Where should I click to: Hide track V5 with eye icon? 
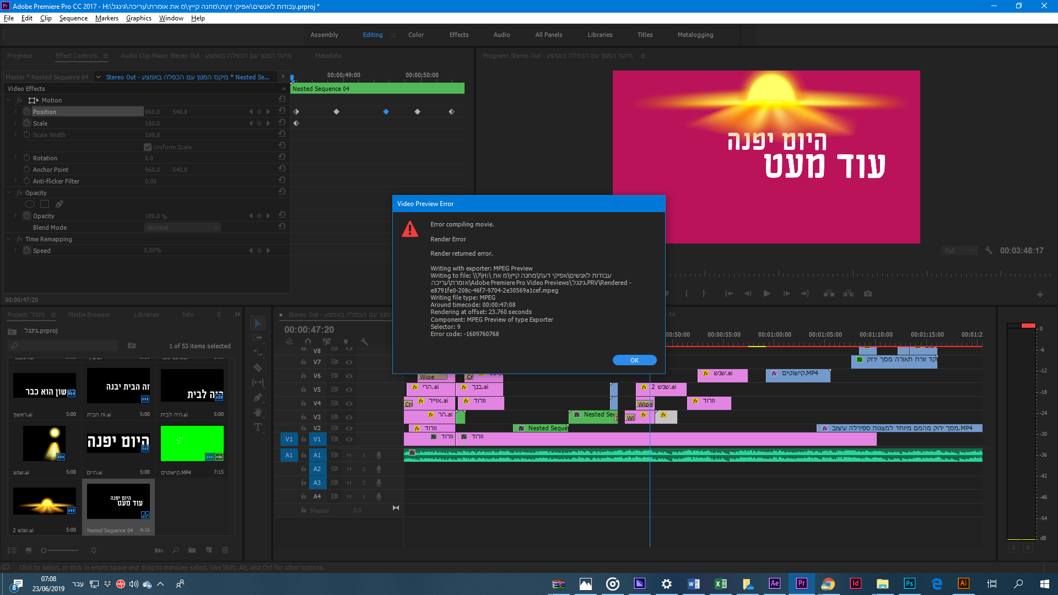(349, 390)
